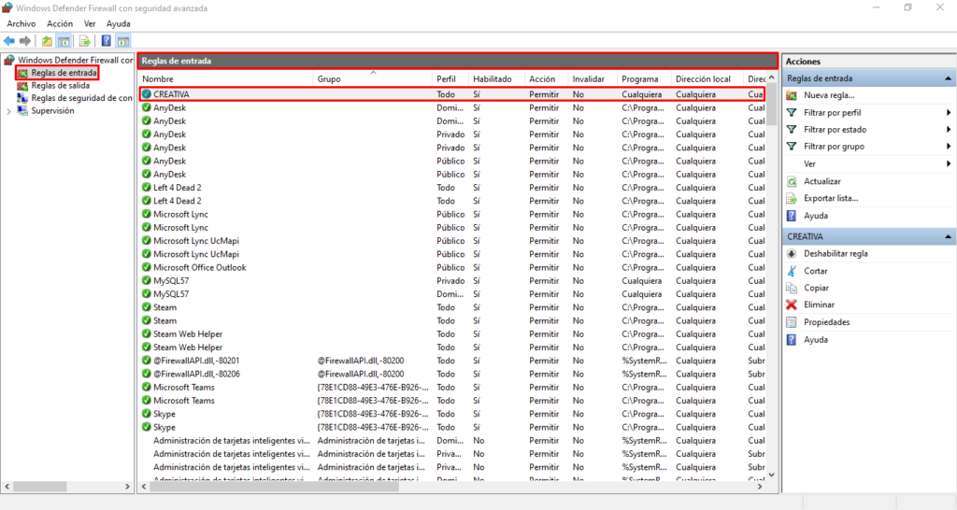Viewport: 957px width, 510px height.
Task: Click the Deshabilitar regla icon
Action: pyautogui.click(x=792, y=253)
